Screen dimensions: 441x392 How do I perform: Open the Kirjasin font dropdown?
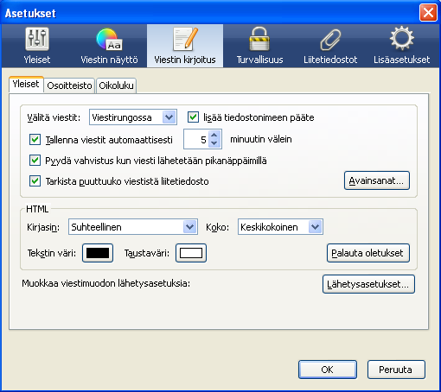pos(133,227)
